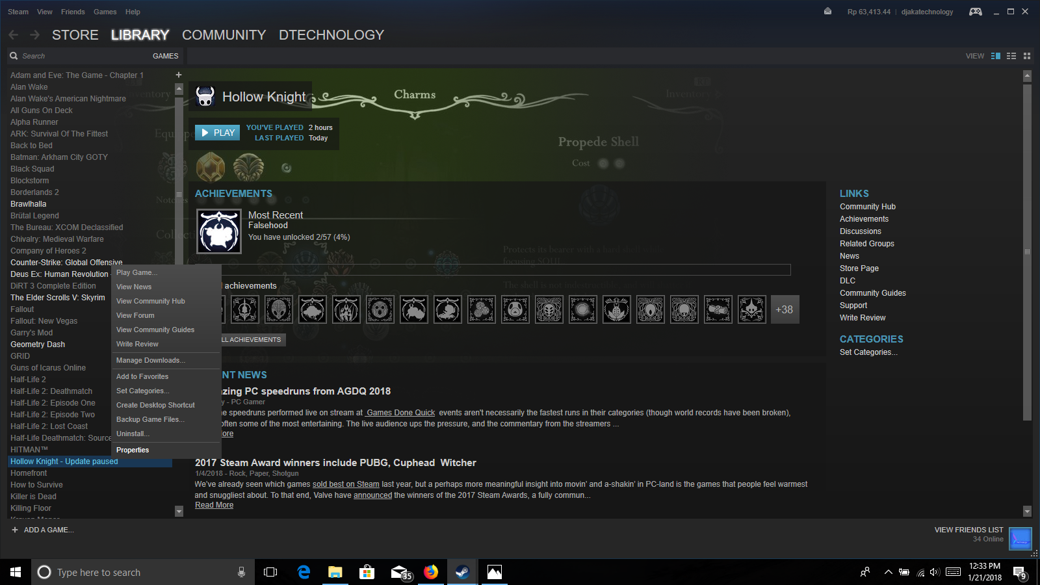This screenshot has width=1040, height=585.
Task: Click the plus icon above game list
Action: point(179,75)
